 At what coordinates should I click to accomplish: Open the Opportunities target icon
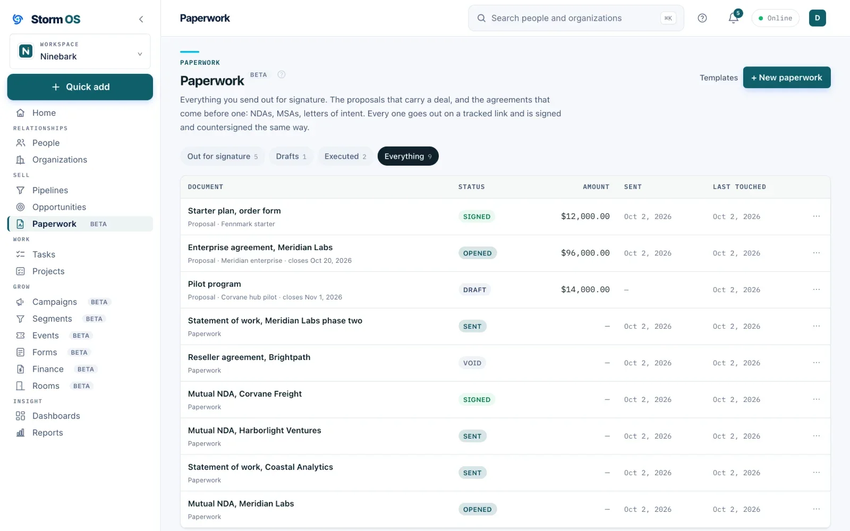point(20,207)
